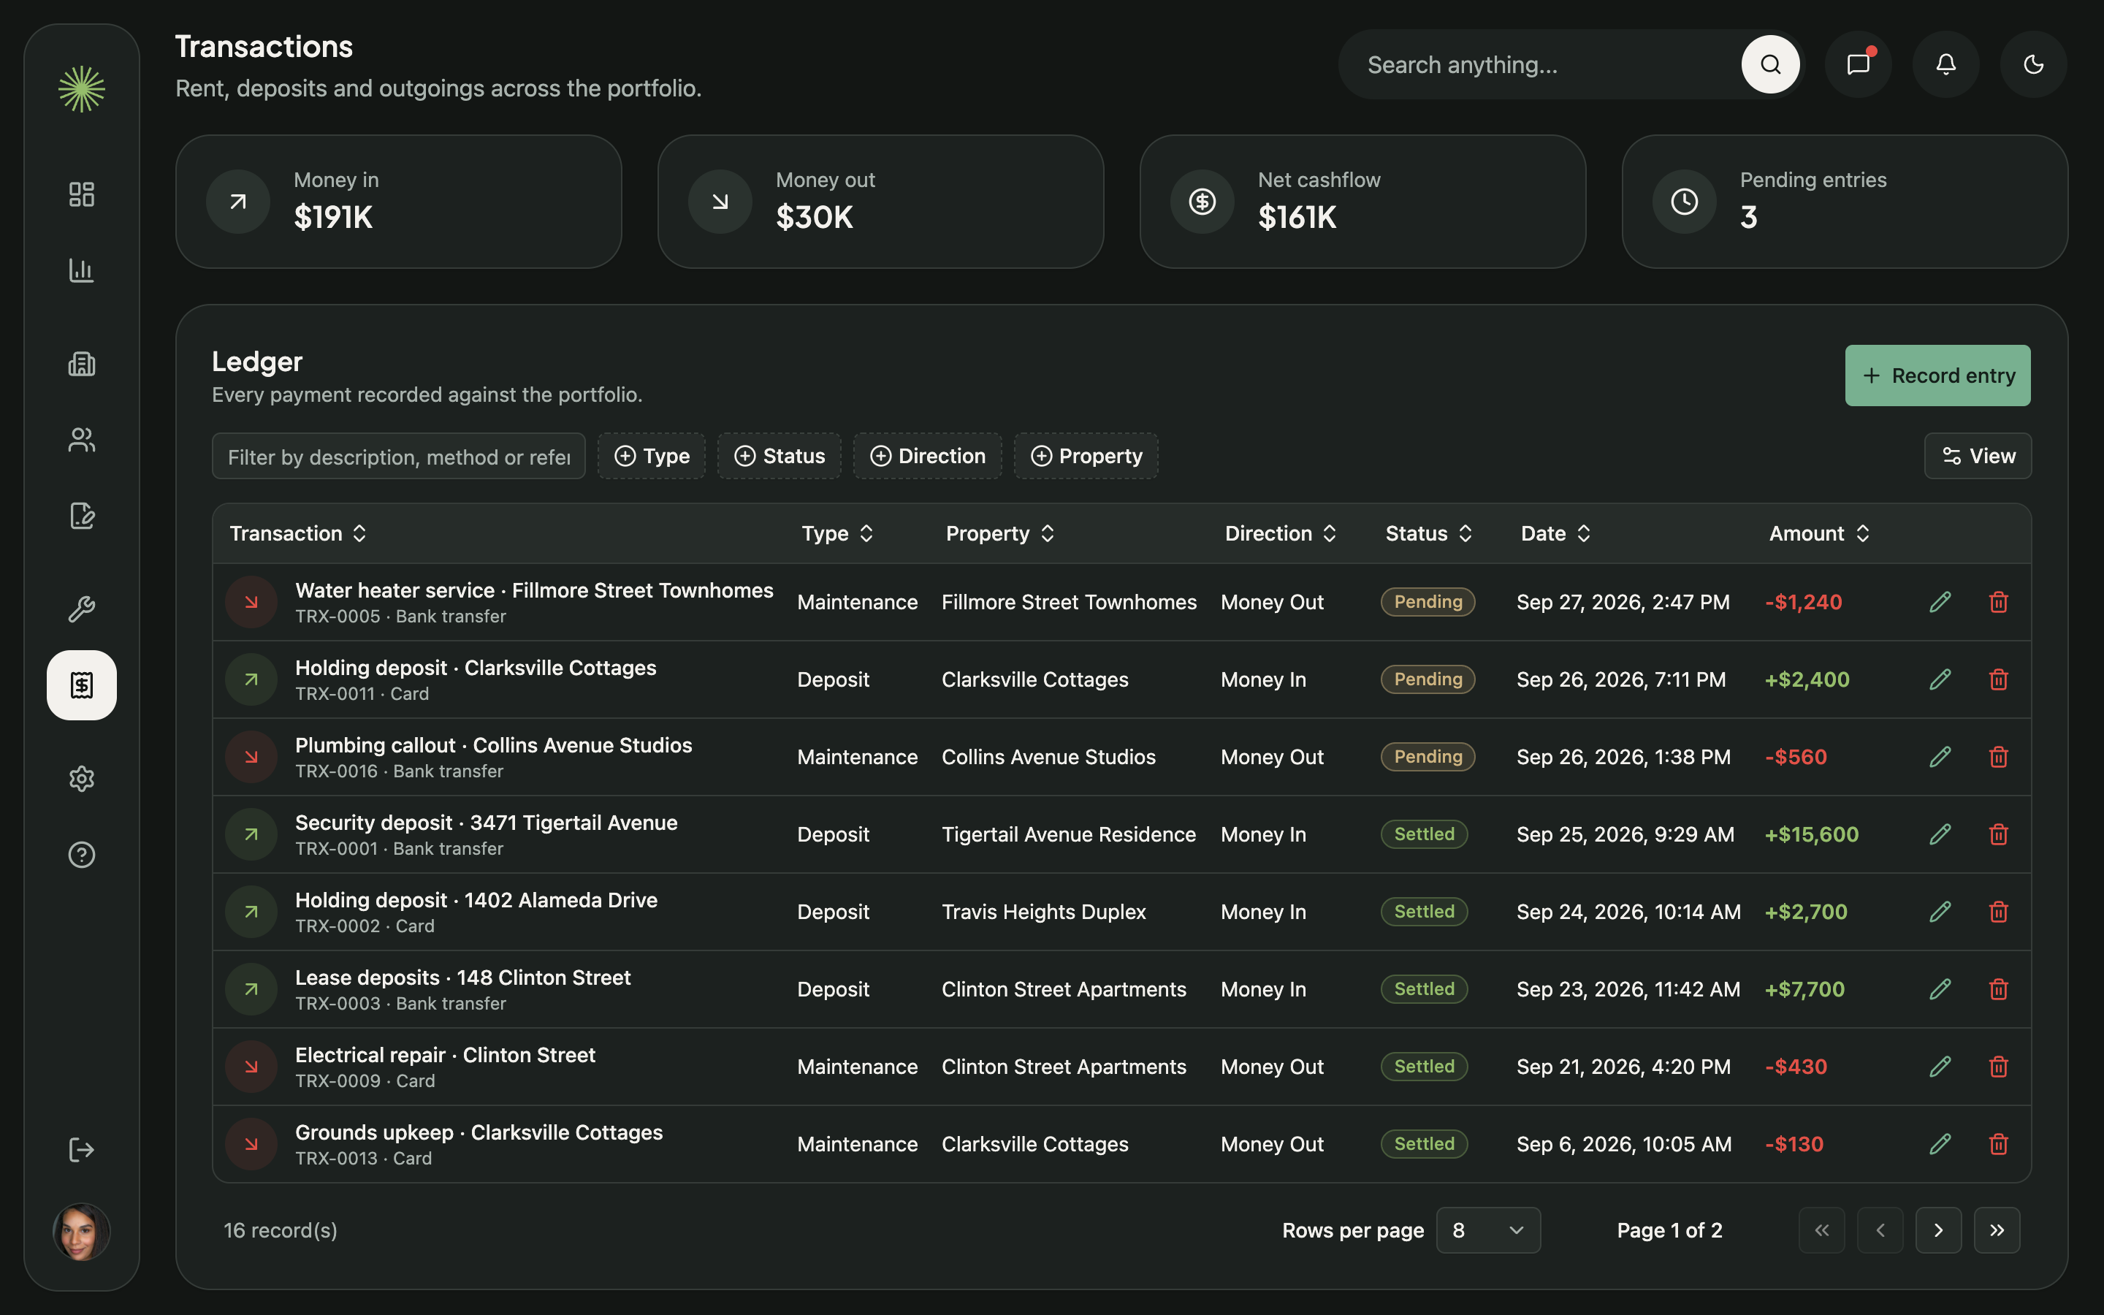Open the user profile avatar
Viewport: 2104px width, 1315px height.
point(82,1232)
